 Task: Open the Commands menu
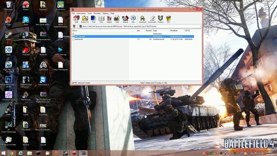click(x=81, y=13)
